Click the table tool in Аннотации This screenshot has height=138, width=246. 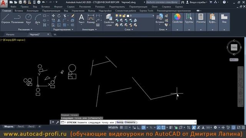[98, 25]
